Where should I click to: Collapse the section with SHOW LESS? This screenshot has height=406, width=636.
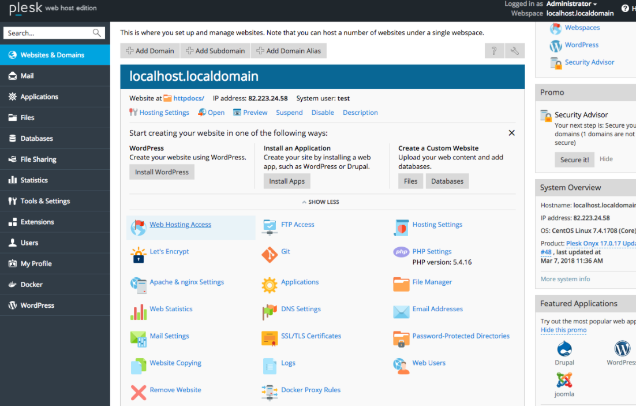[x=320, y=202]
